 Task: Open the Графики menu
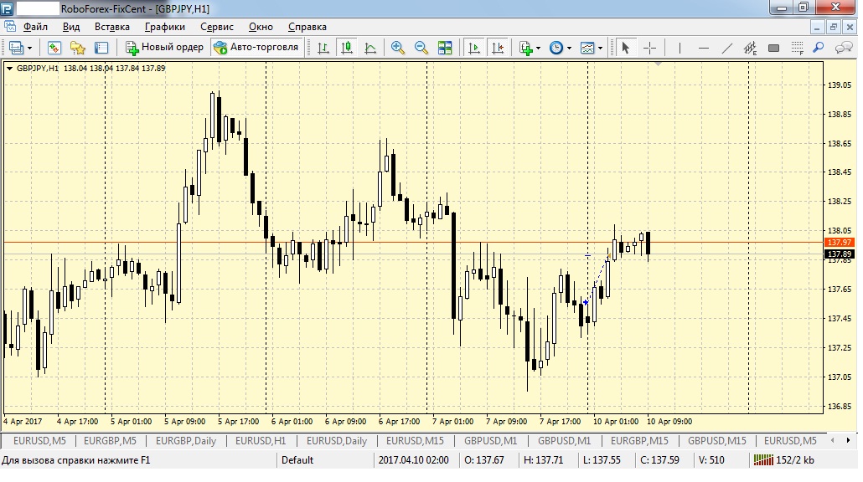164,27
